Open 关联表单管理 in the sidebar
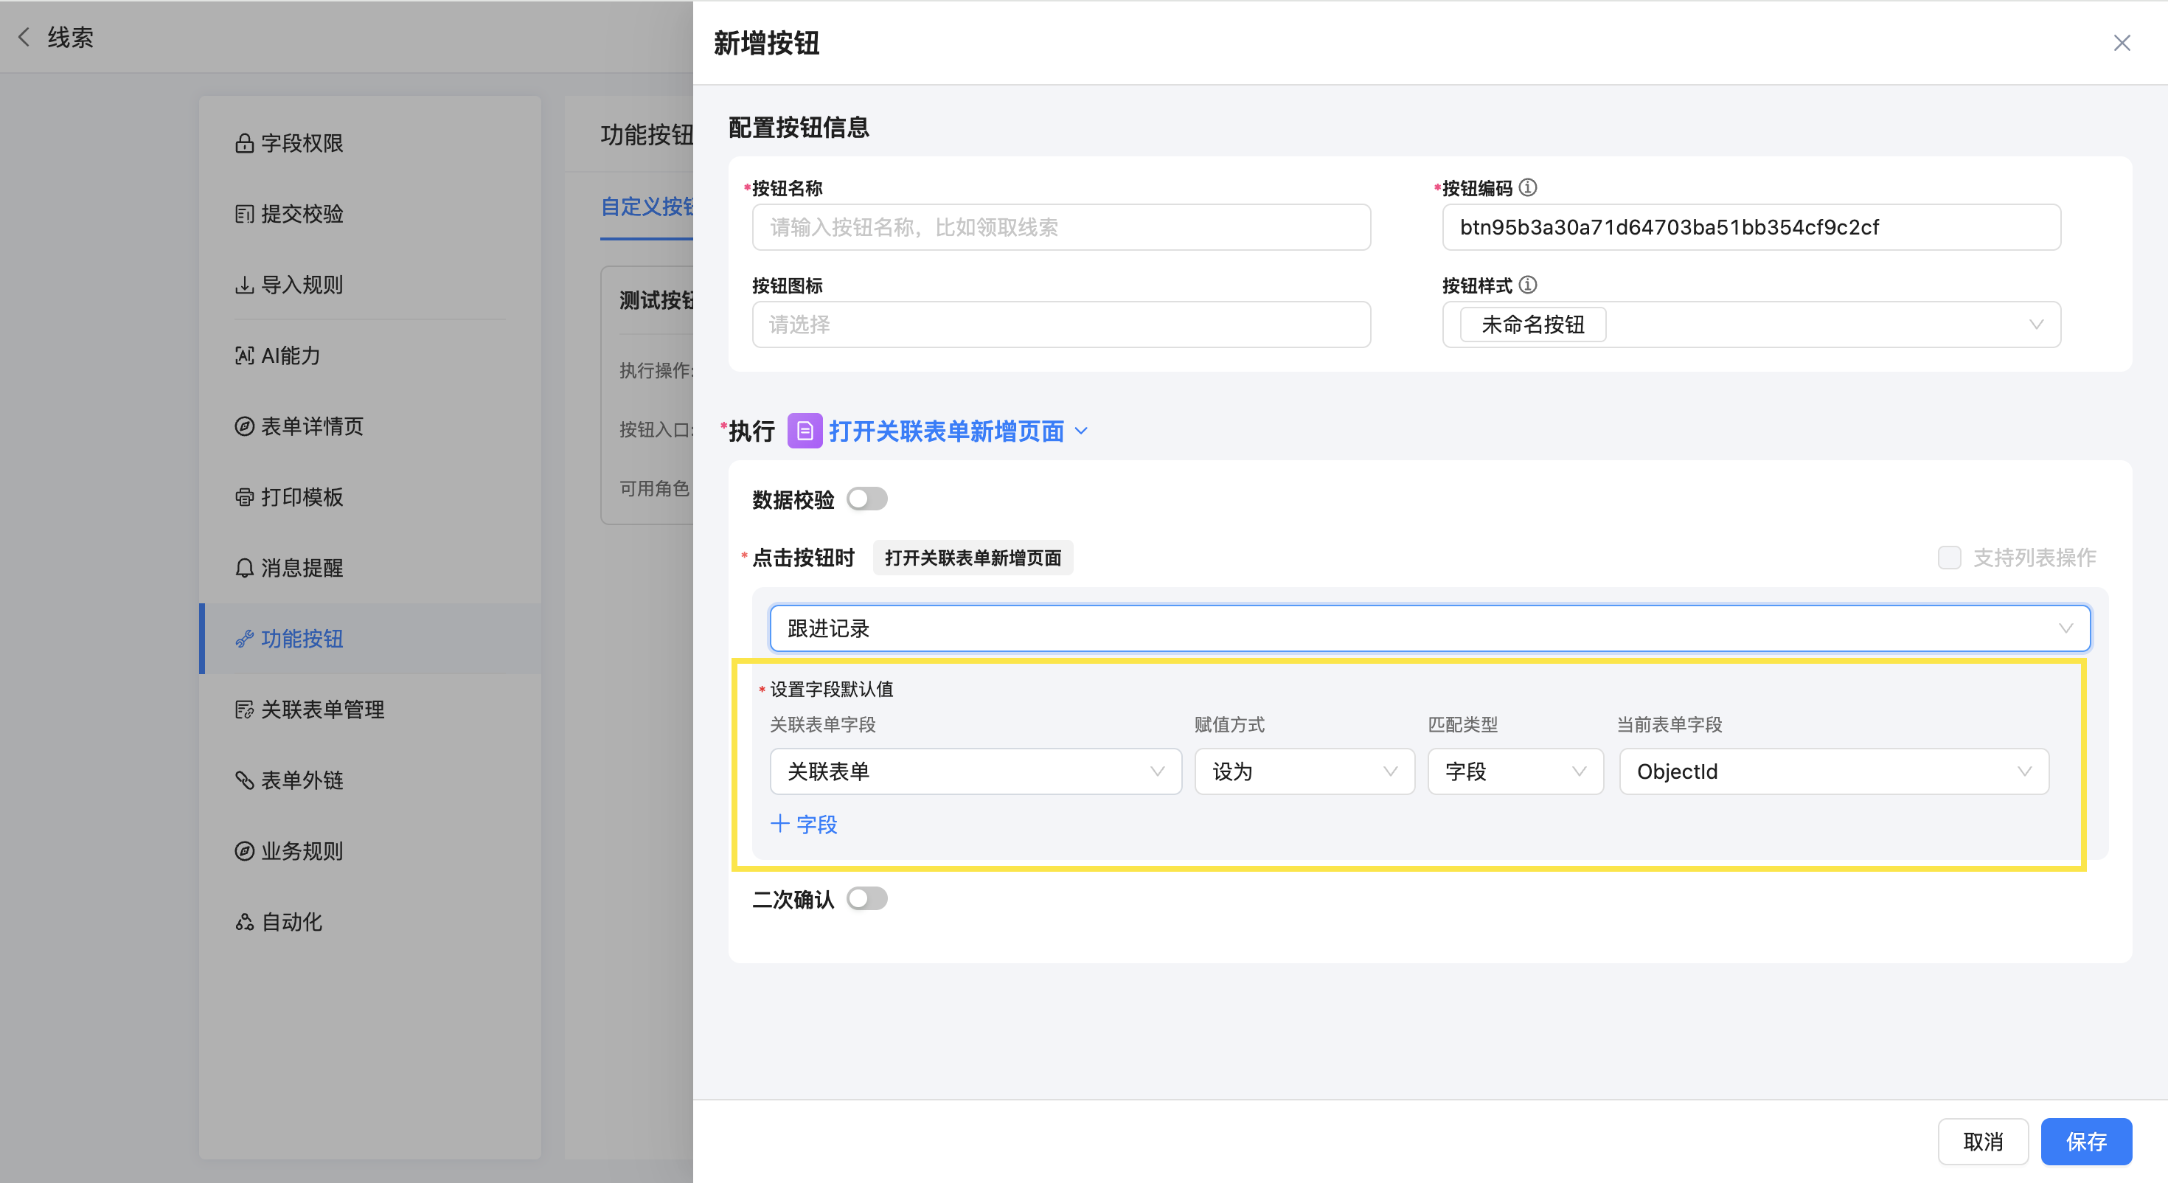 (370, 710)
